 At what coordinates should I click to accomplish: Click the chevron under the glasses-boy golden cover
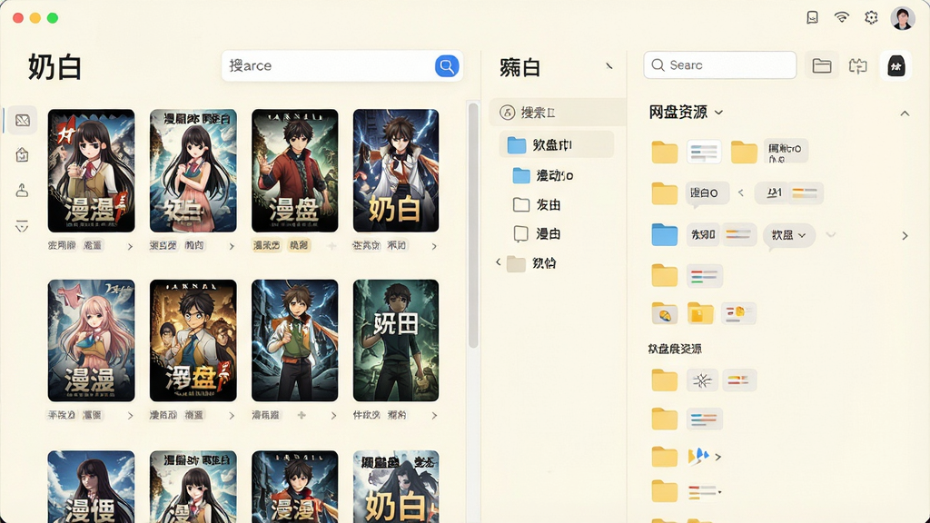pos(232,416)
